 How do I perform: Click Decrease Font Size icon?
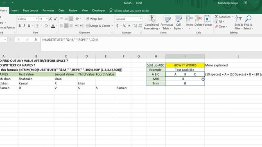pyautogui.click(x=55, y=19)
